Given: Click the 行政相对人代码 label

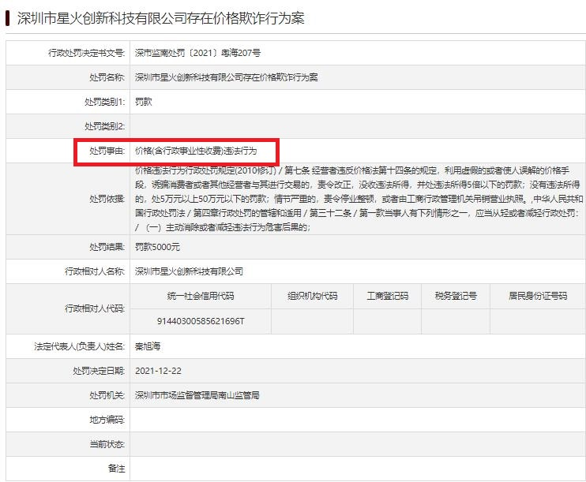Looking at the screenshot, I should (95, 308).
